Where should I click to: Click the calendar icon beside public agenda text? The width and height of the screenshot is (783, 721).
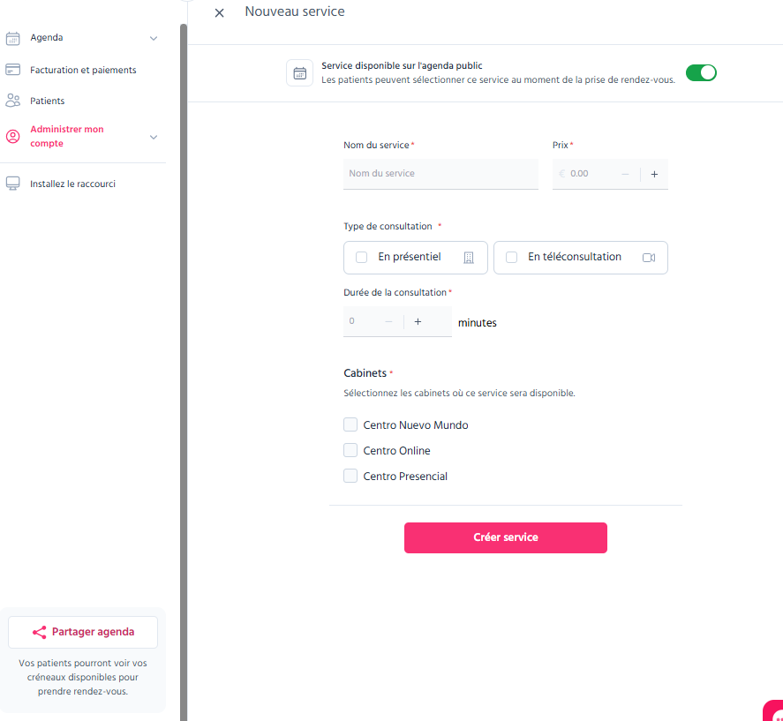pyautogui.click(x=299, y=73)
